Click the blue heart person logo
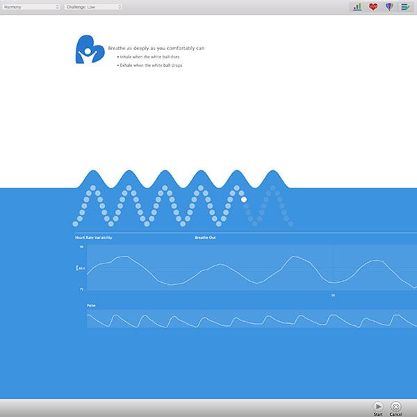Viewport: 417px width, 417px height. click(90, 50)
